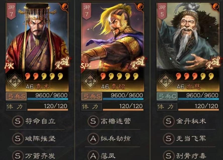Tap the yin-yang icon on 袁绍 card
Image resolution: width=223 pixels, height=160 pixels.
point(140,7)
